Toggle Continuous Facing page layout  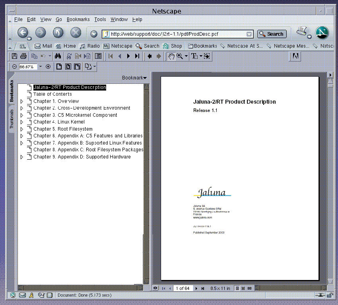(x=249, y=288)
